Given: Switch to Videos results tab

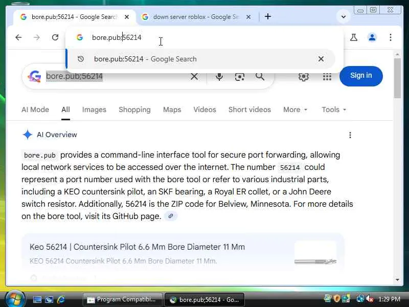Looking at the screenshot, I should (205, 109).
